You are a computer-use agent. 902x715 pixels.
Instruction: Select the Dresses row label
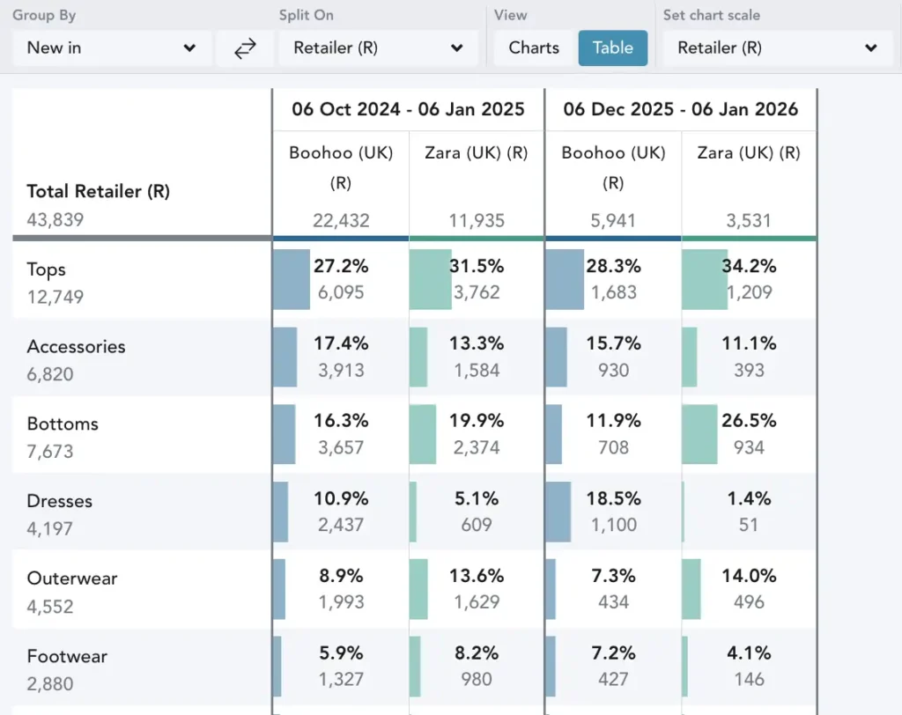(60, 501)
